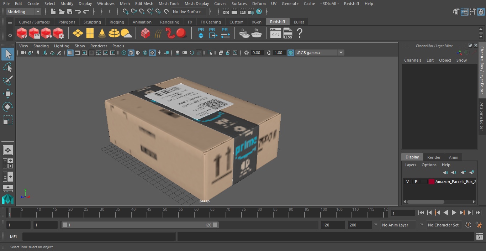Click the MEL command line input
The height and width of the screenshot is (251, 486).
tap(99, 236)
